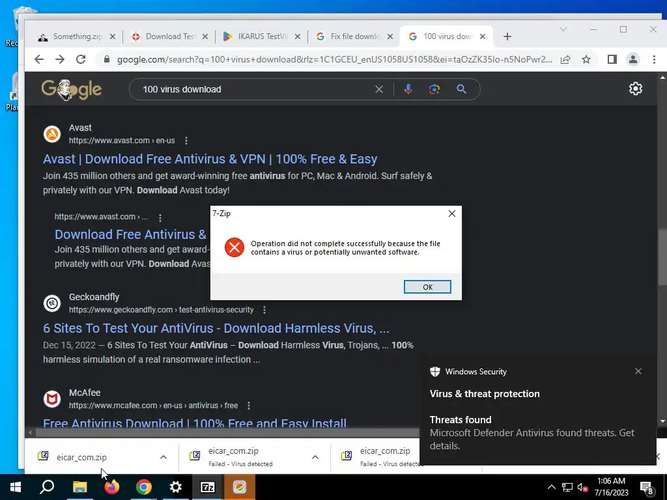Open the Windows Security threats found notification
The image size is (667, 500).
(537, 409)
